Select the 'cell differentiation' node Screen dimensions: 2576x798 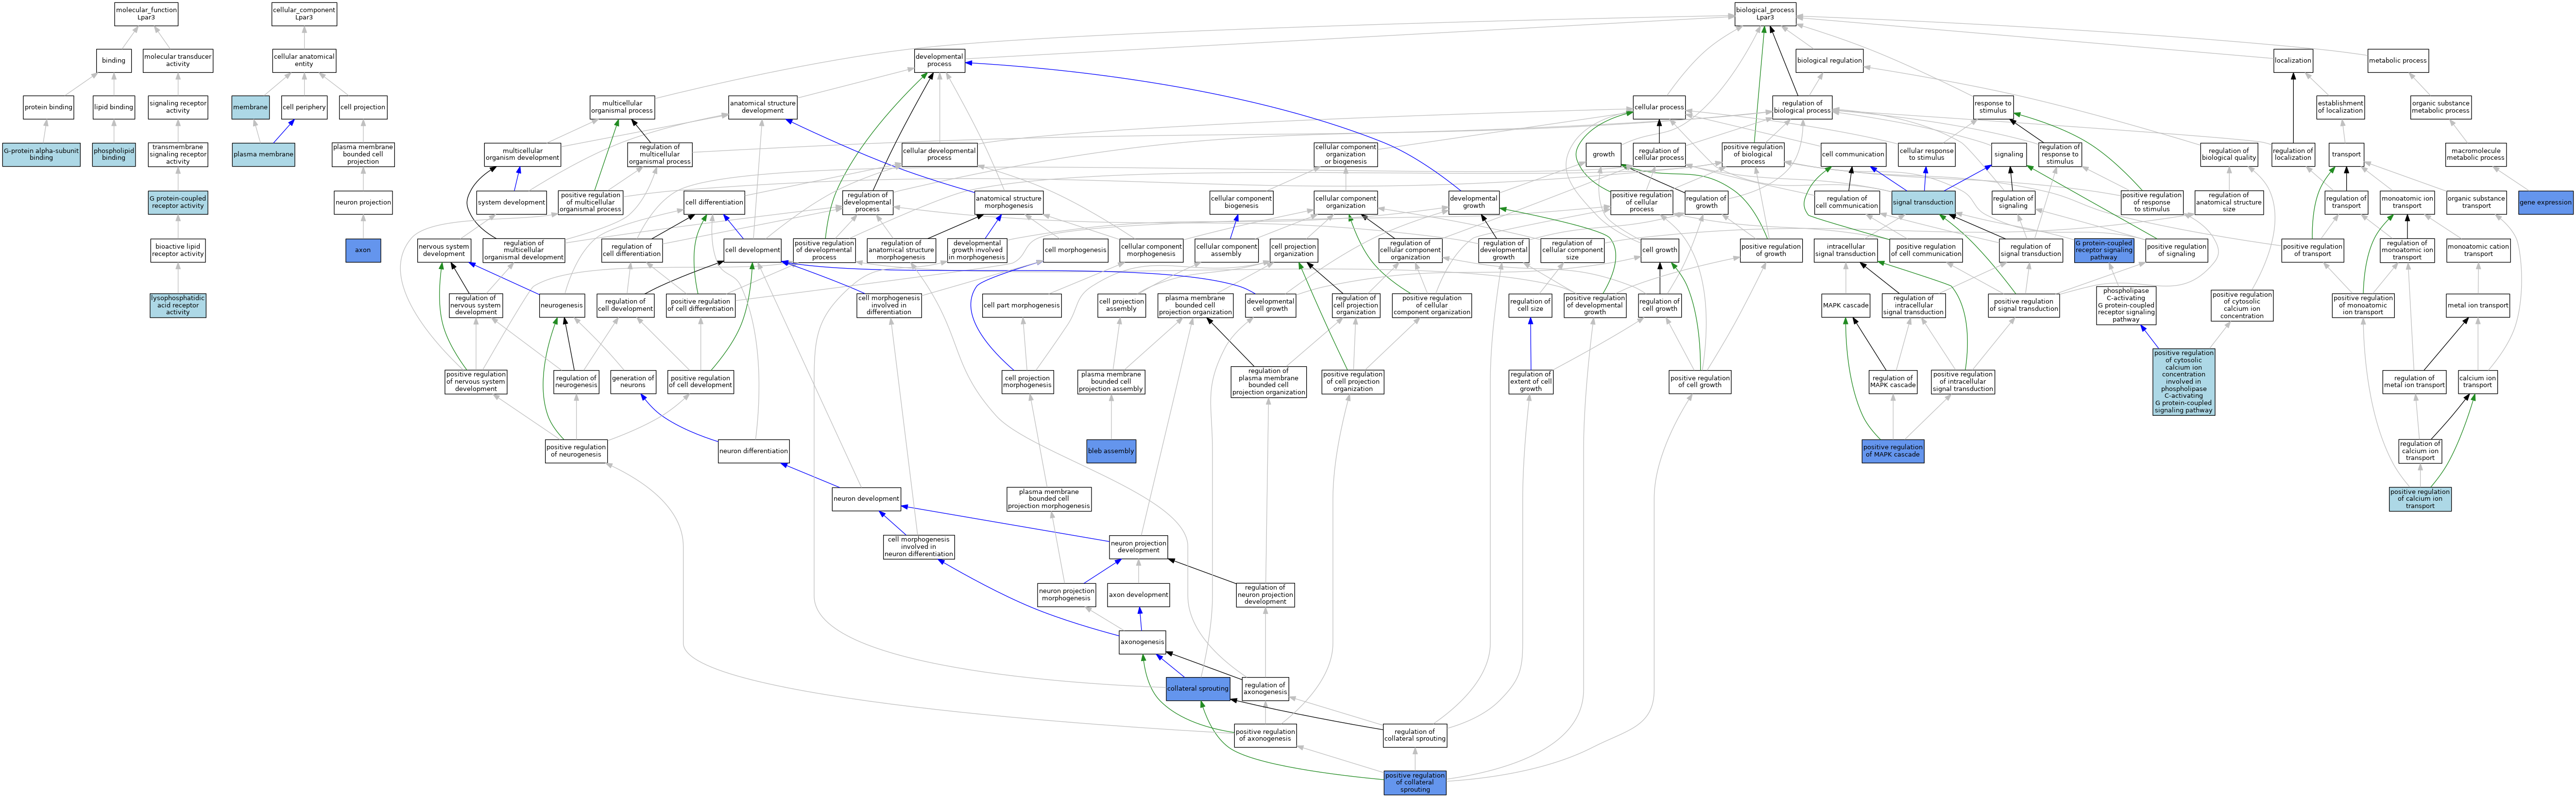pos(714,202)
